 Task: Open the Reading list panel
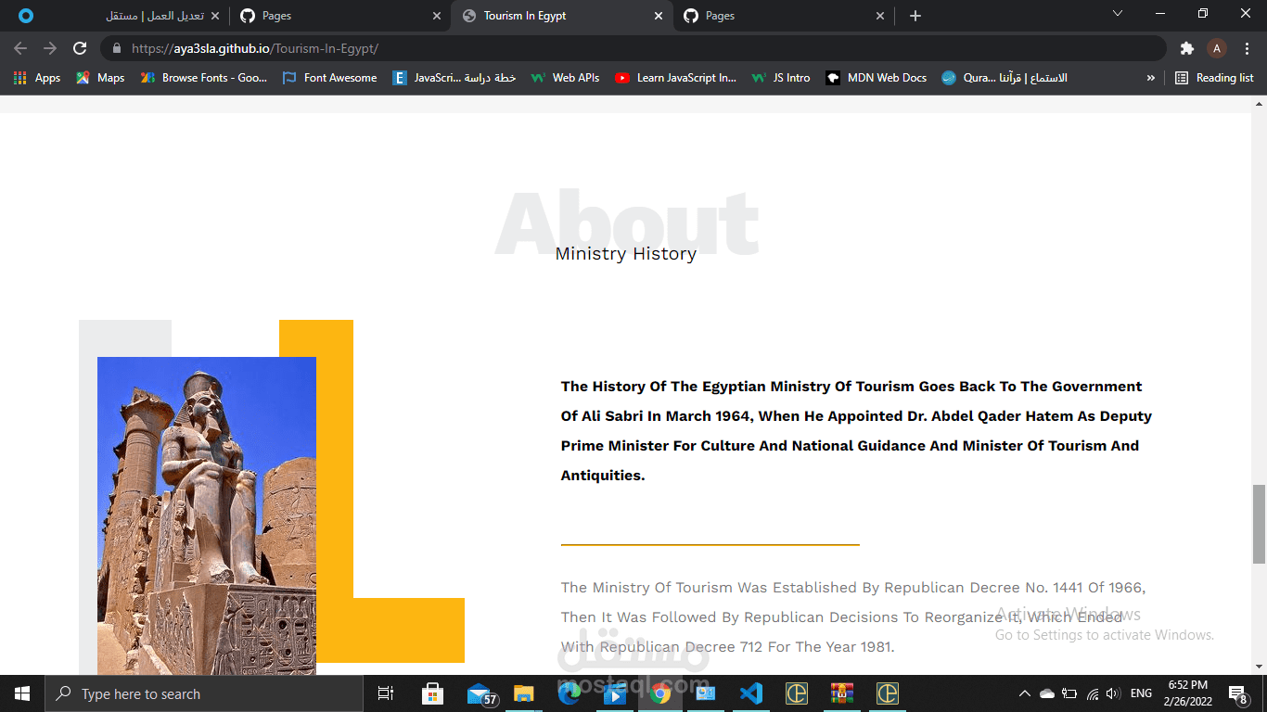click(1214, 78)
